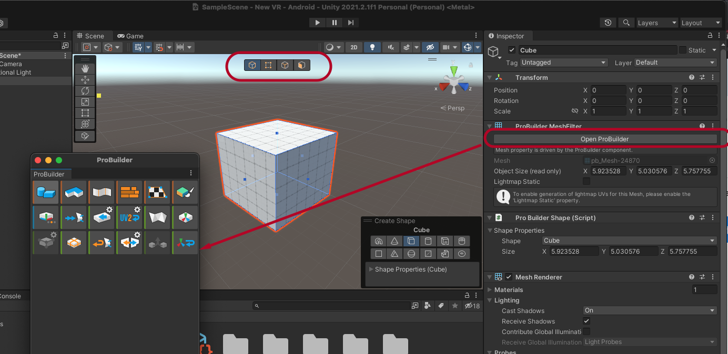Switch to Face selection mode
The width and height of the screenshot is (728, 354).
pos(301,65)
